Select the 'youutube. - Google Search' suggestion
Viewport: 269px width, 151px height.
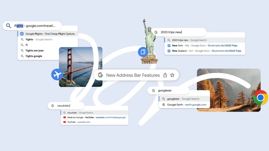(95, 113)
